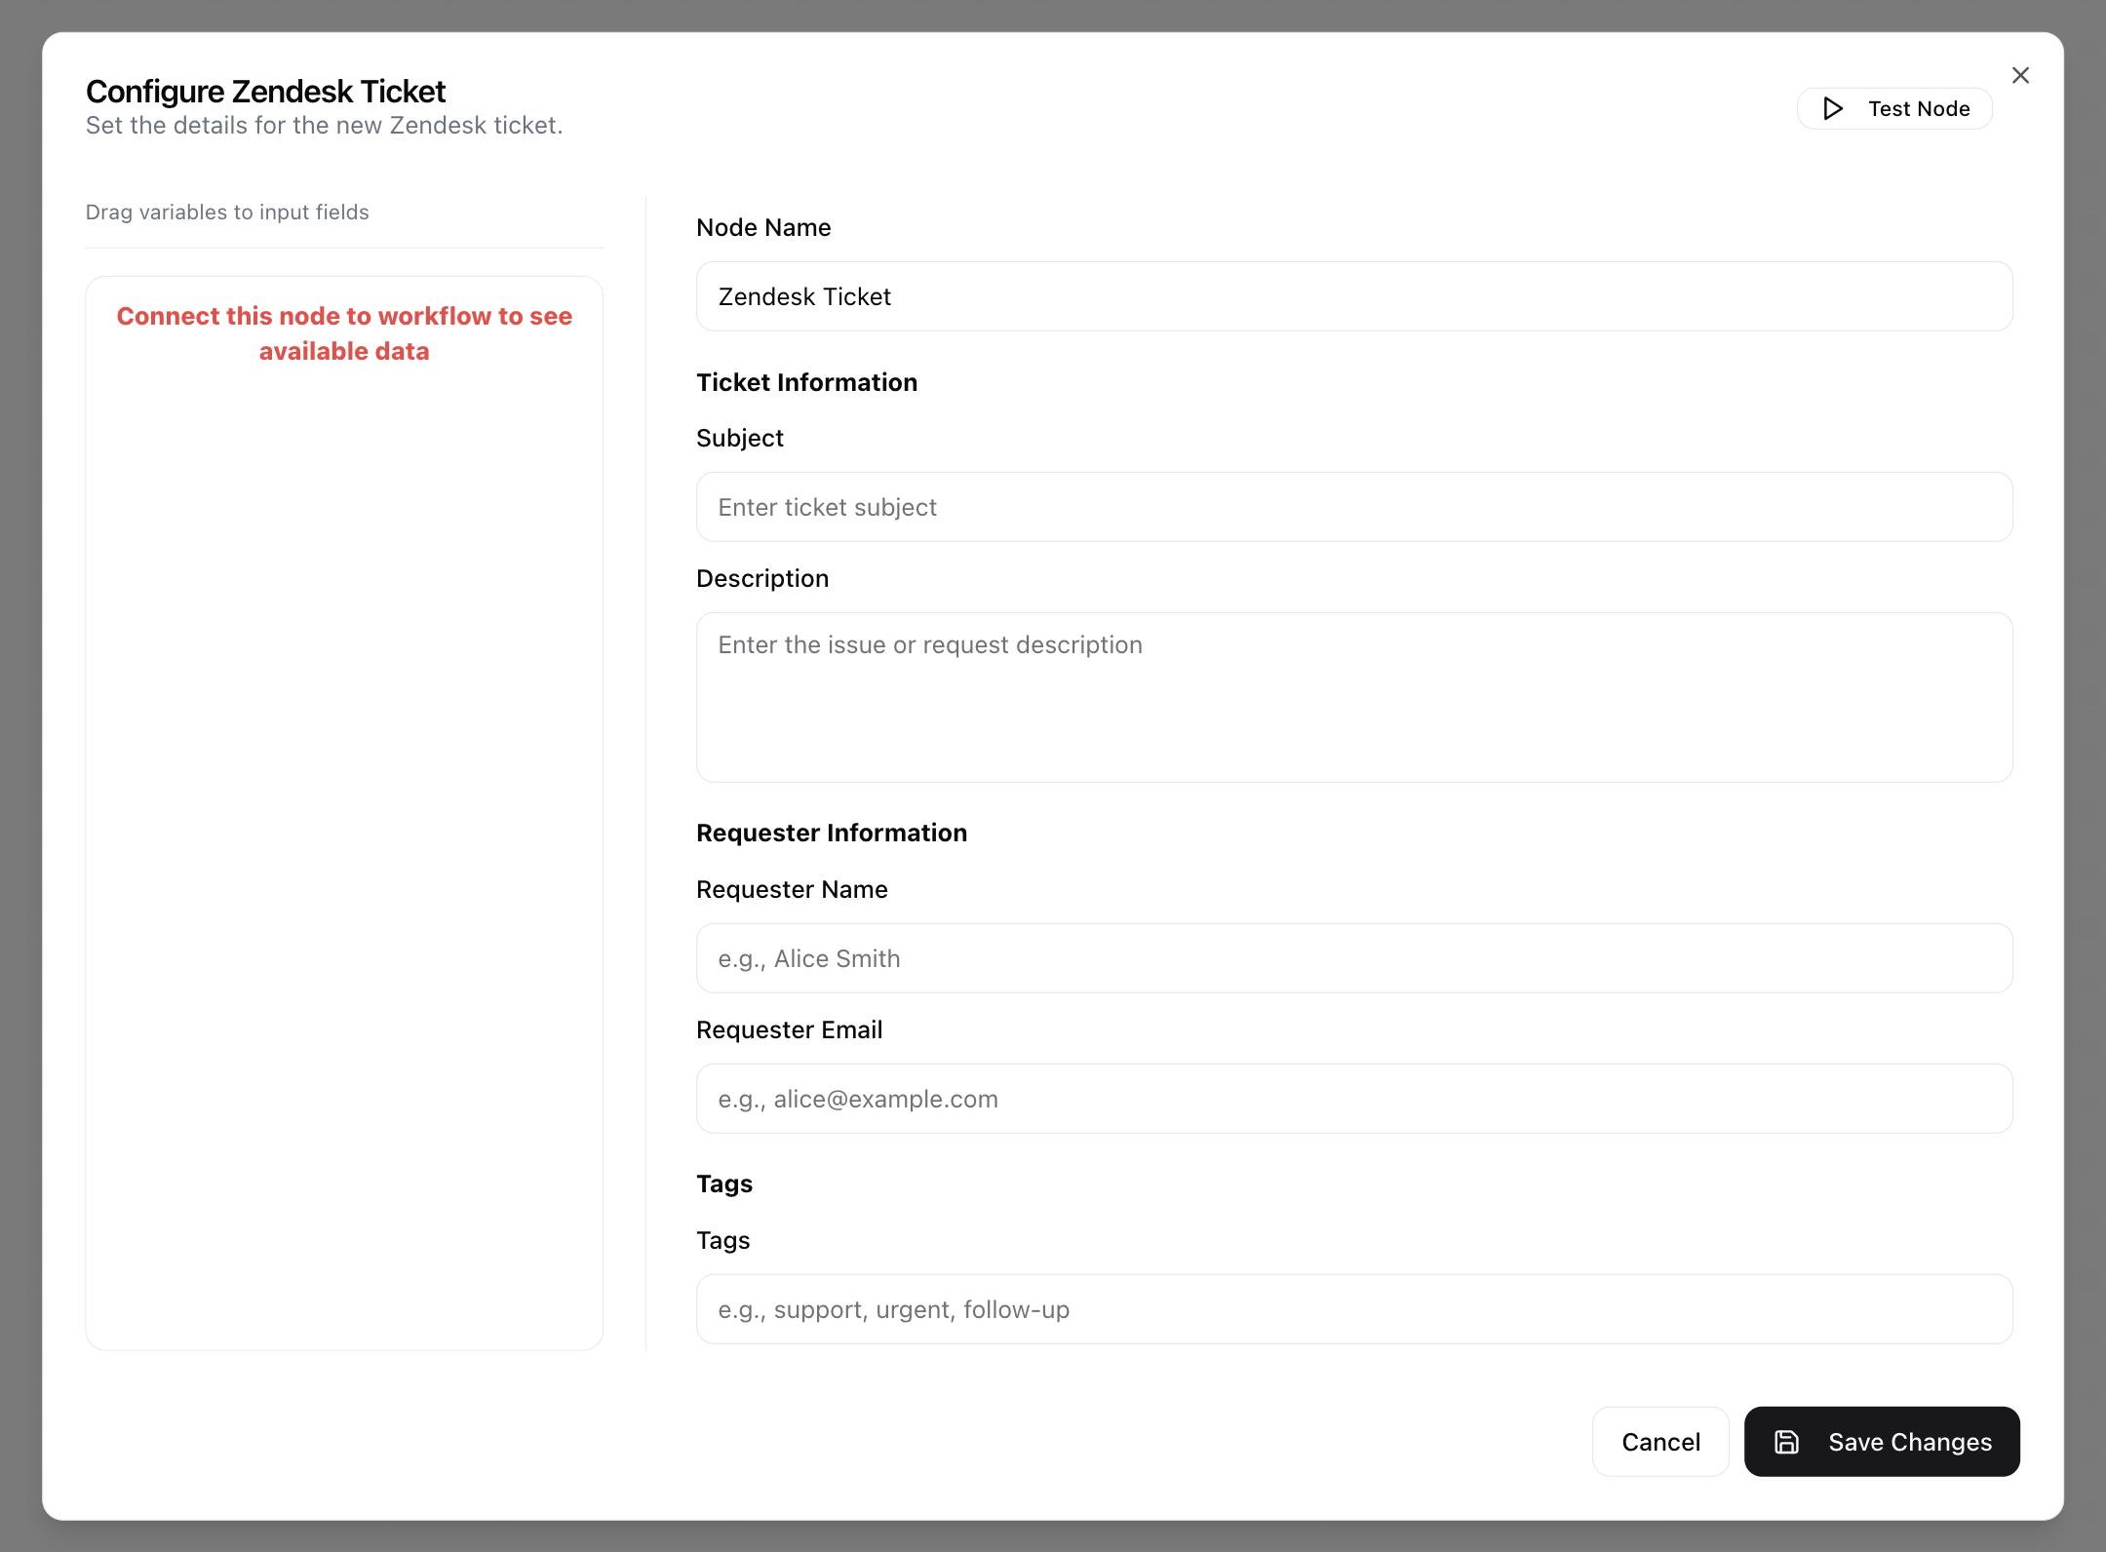Click the Requester Email label

click(789, 1029)
